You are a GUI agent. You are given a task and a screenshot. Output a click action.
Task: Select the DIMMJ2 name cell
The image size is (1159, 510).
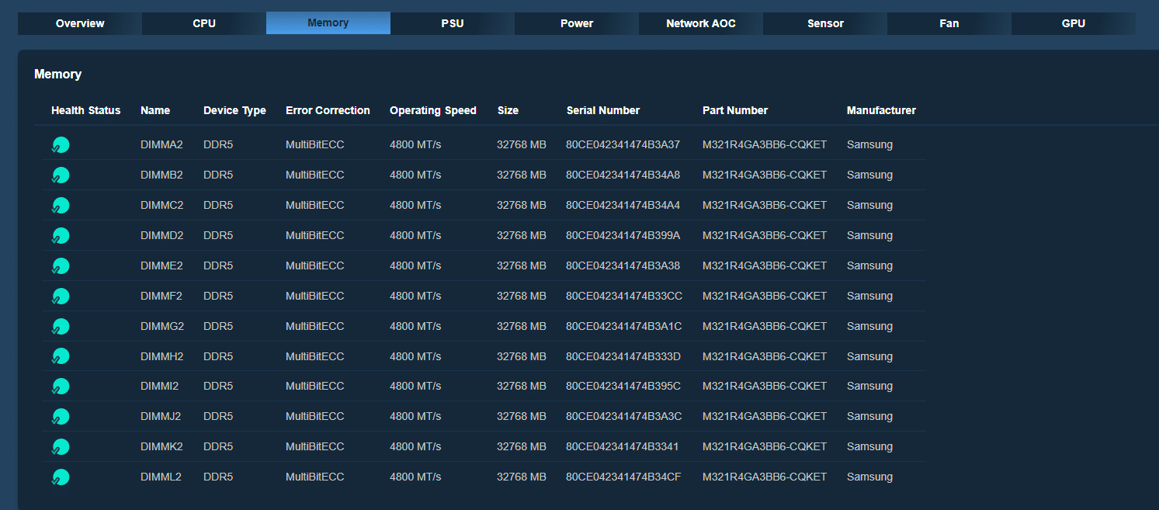coord(161,416)
